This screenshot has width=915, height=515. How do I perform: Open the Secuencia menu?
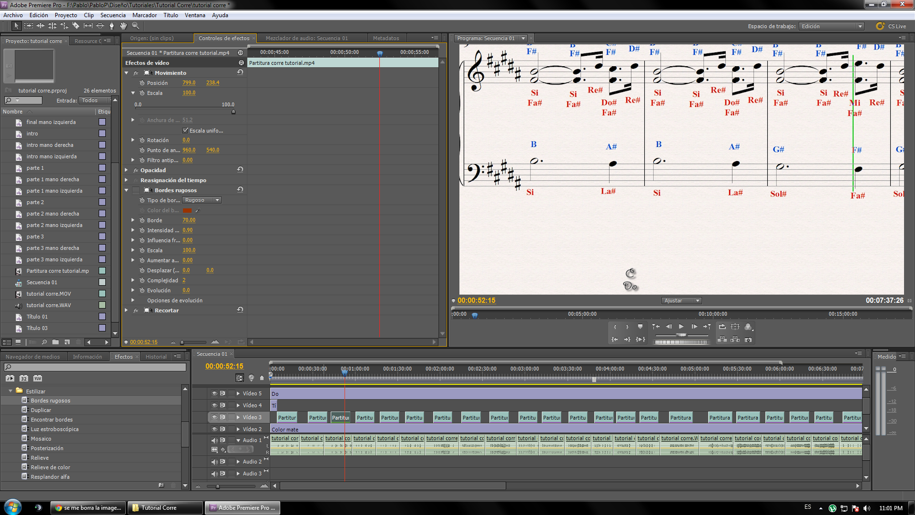point(112,15)
